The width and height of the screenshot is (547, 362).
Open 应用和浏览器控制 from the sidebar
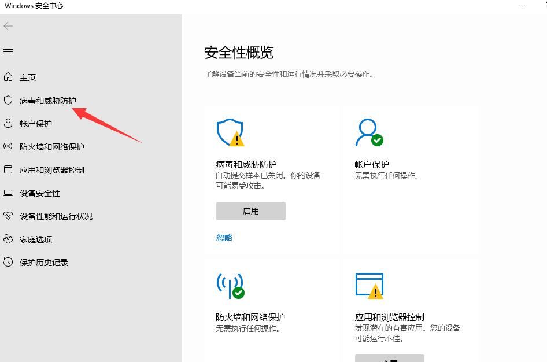coord(52,170)
